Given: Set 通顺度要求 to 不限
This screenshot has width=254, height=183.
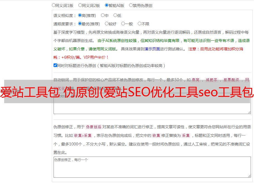Looking at the screenshot, I should pos(139,24).
